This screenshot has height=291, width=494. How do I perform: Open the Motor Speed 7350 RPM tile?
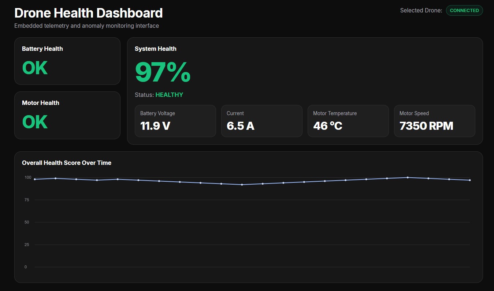[x=435, y=121]
